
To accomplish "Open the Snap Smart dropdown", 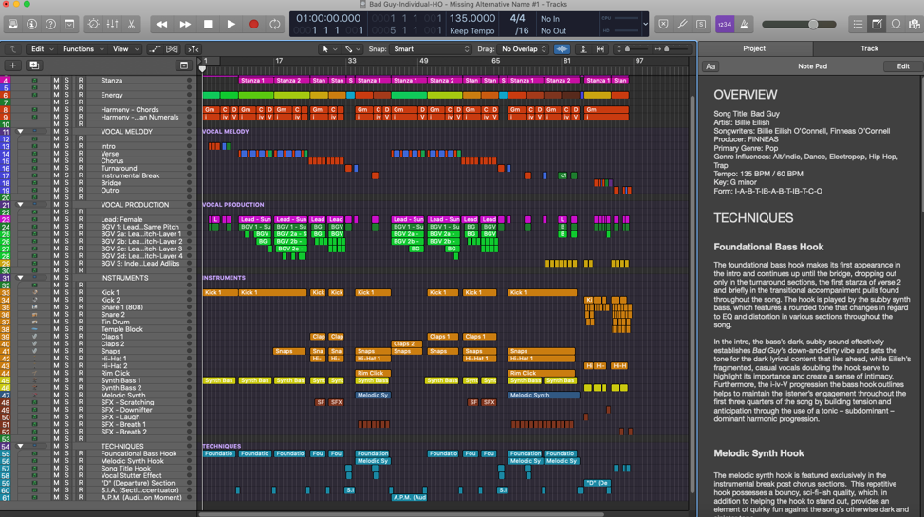I will (x=432, y=49).
